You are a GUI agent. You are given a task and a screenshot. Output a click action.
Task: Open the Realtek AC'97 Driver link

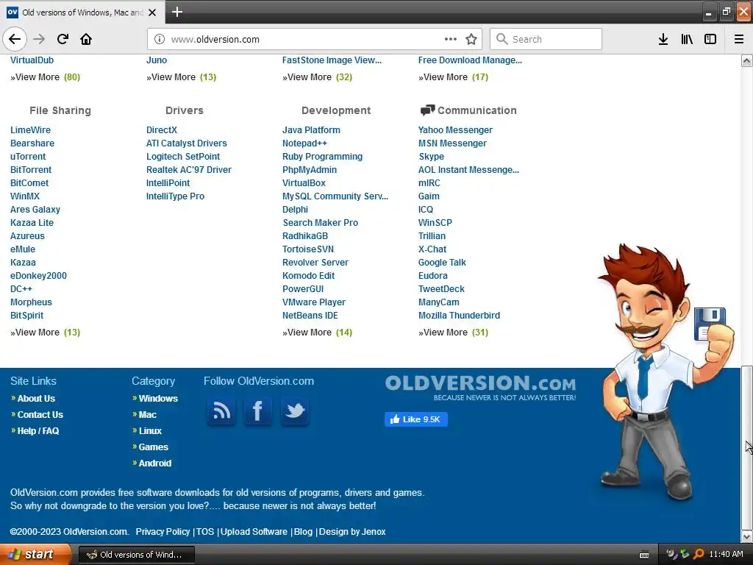click(x=189, y=170)
